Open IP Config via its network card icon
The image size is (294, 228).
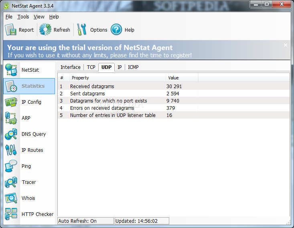11,102
